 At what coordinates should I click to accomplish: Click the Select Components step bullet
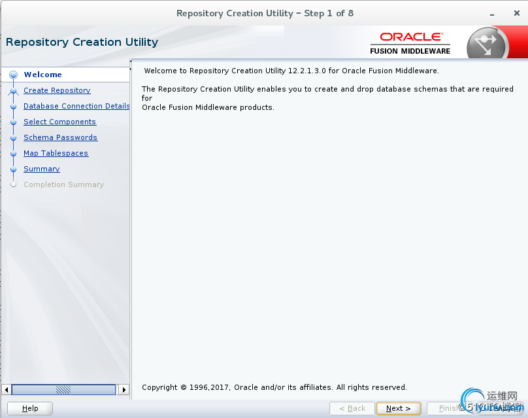click(x=14, y=122)
